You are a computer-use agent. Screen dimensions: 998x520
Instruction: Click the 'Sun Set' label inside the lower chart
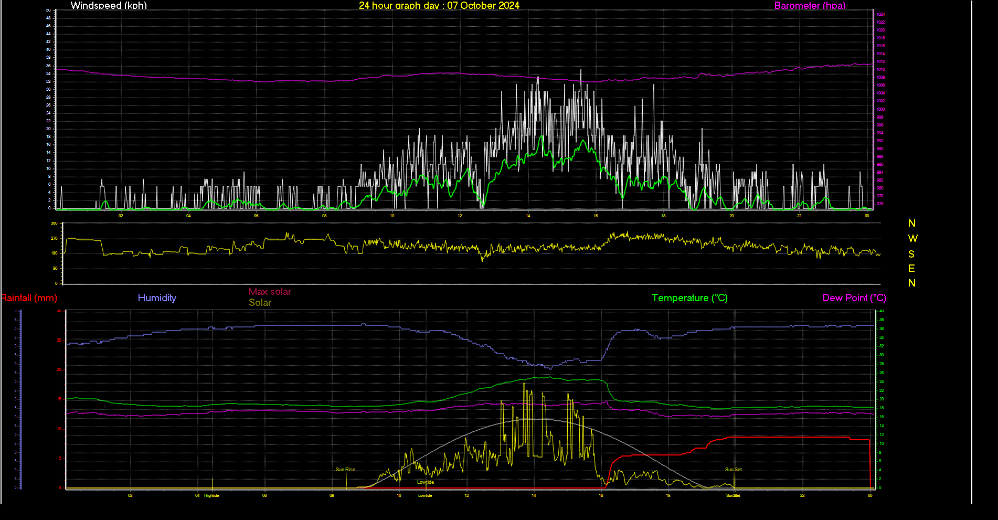pos(734,470)
